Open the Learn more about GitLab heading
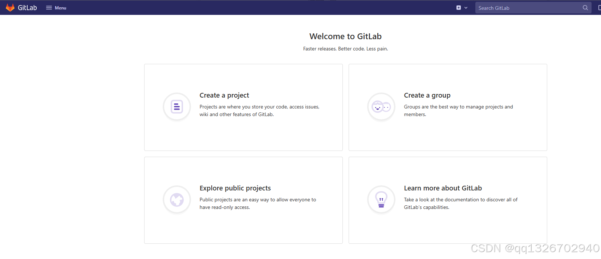The width and height of the screenshot is (601, 259). point(443,188)
